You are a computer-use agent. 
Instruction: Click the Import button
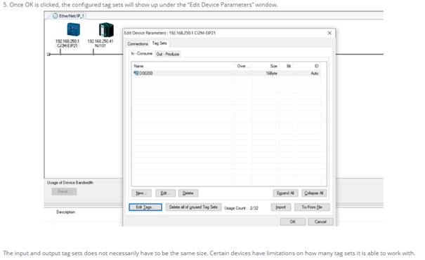point(281,207)
